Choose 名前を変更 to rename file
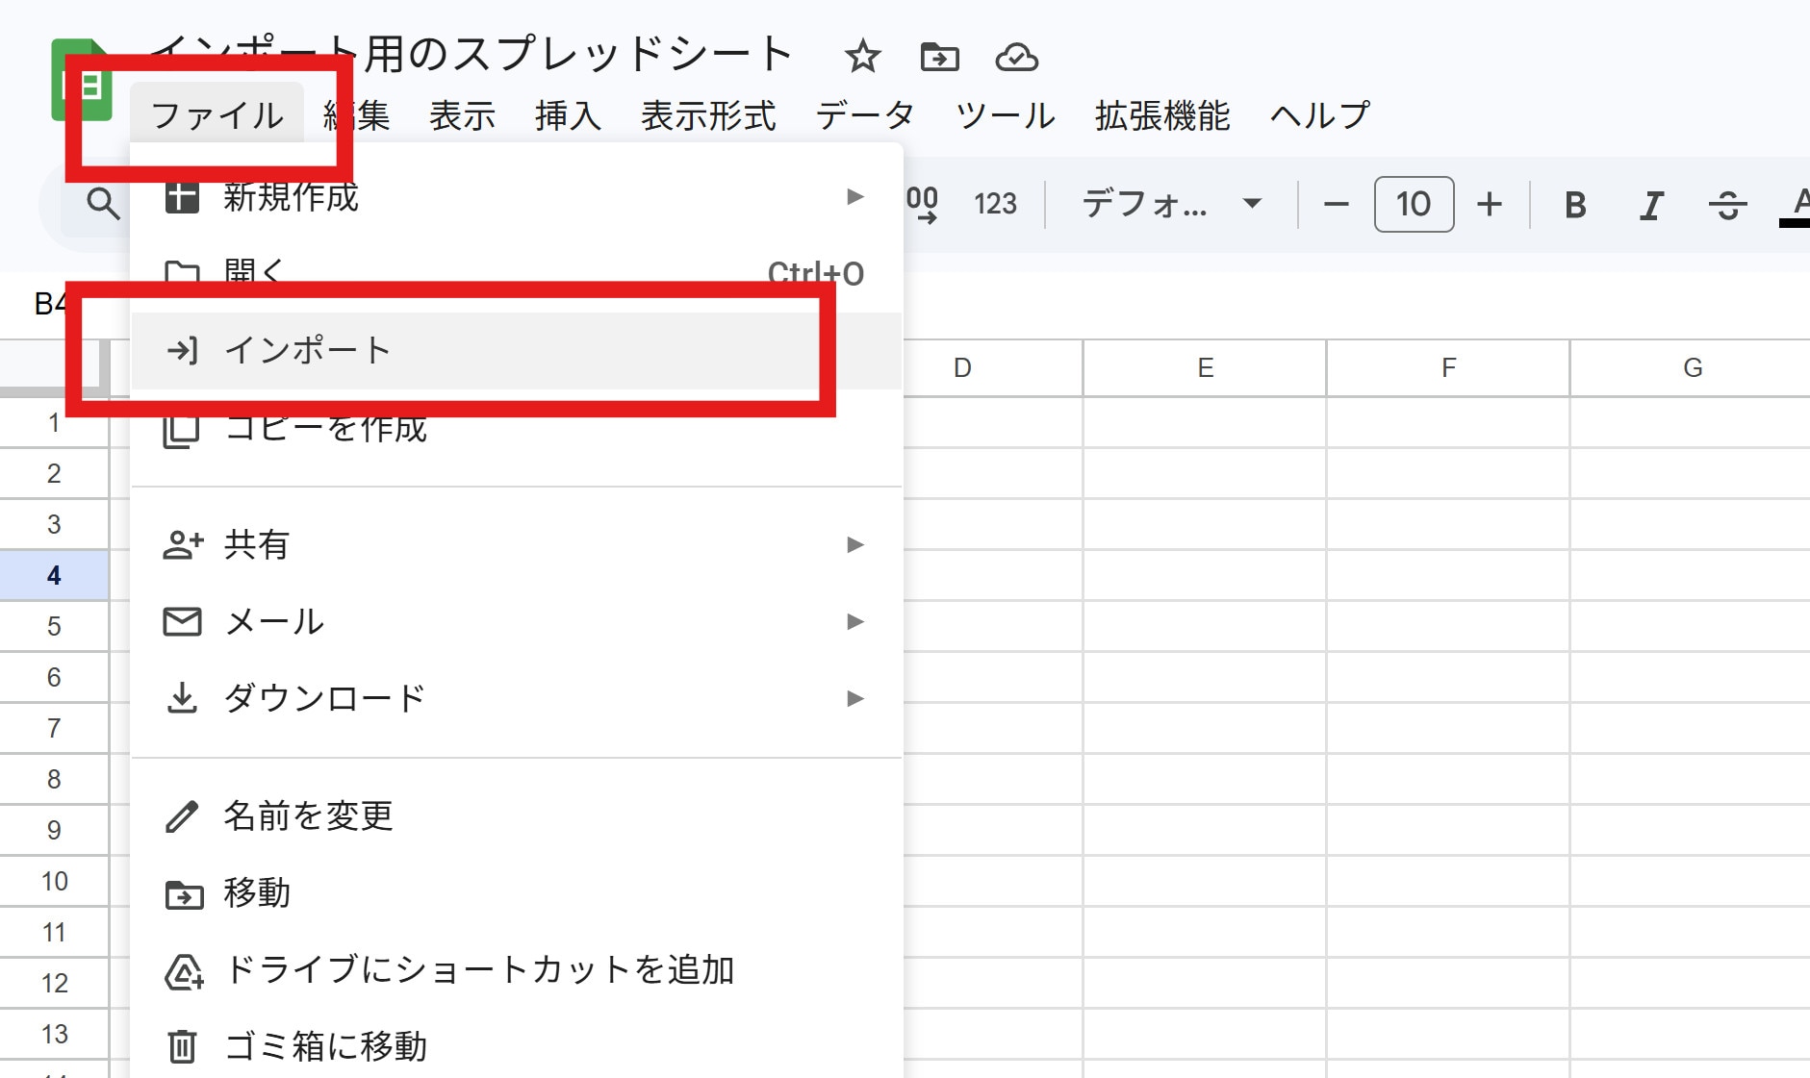This screenshot has width=1810, height=1078. point(308,815)
